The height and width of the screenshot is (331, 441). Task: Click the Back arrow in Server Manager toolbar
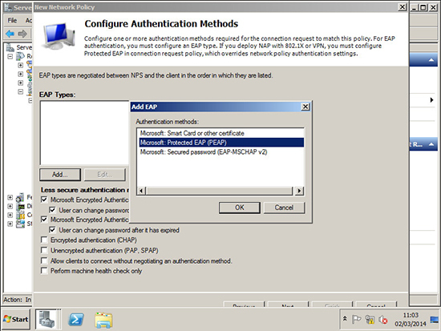[x=10, y=34]
